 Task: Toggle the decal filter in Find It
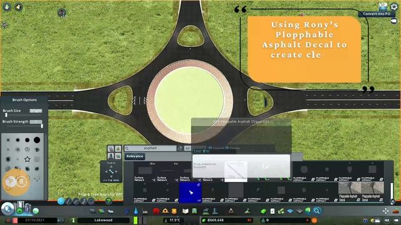[x=118, y=156]
